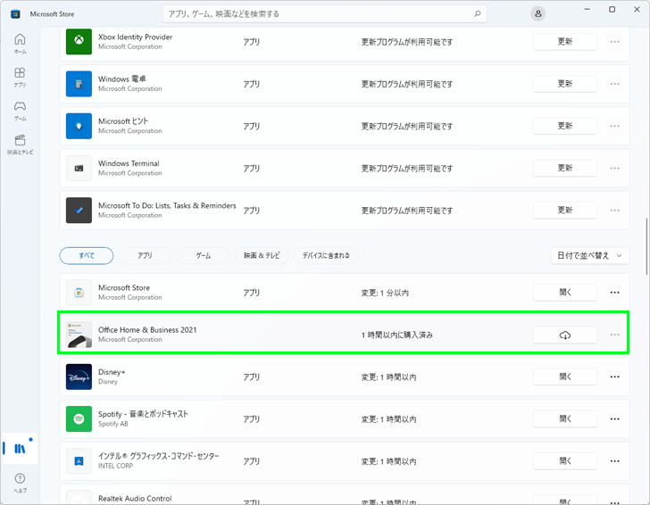Click the vertical scrollbar thumb
This screenshot has height=505, width=650.
click(646, 246)
